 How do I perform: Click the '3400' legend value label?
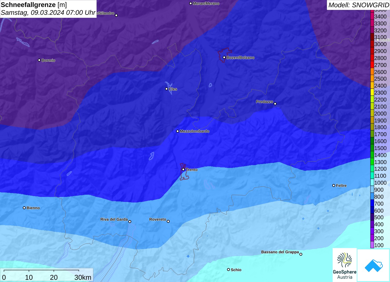pyautogui.click(x=380, y=16)
